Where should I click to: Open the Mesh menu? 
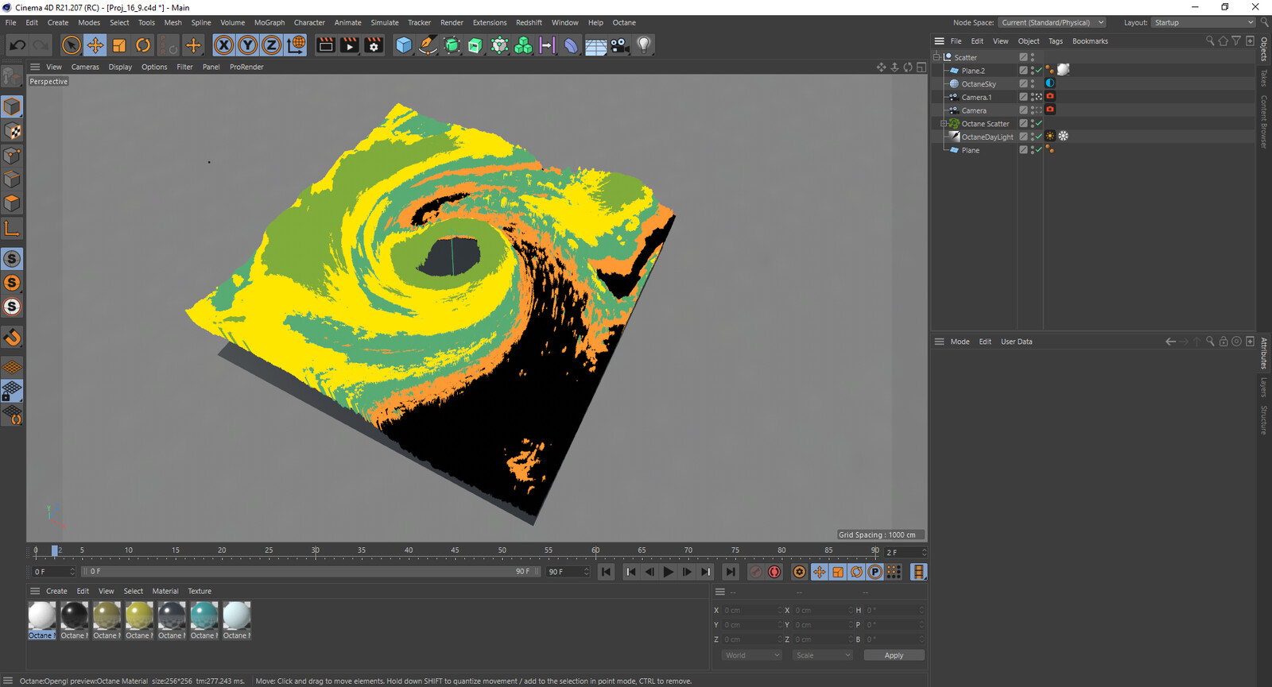(173, 22)
